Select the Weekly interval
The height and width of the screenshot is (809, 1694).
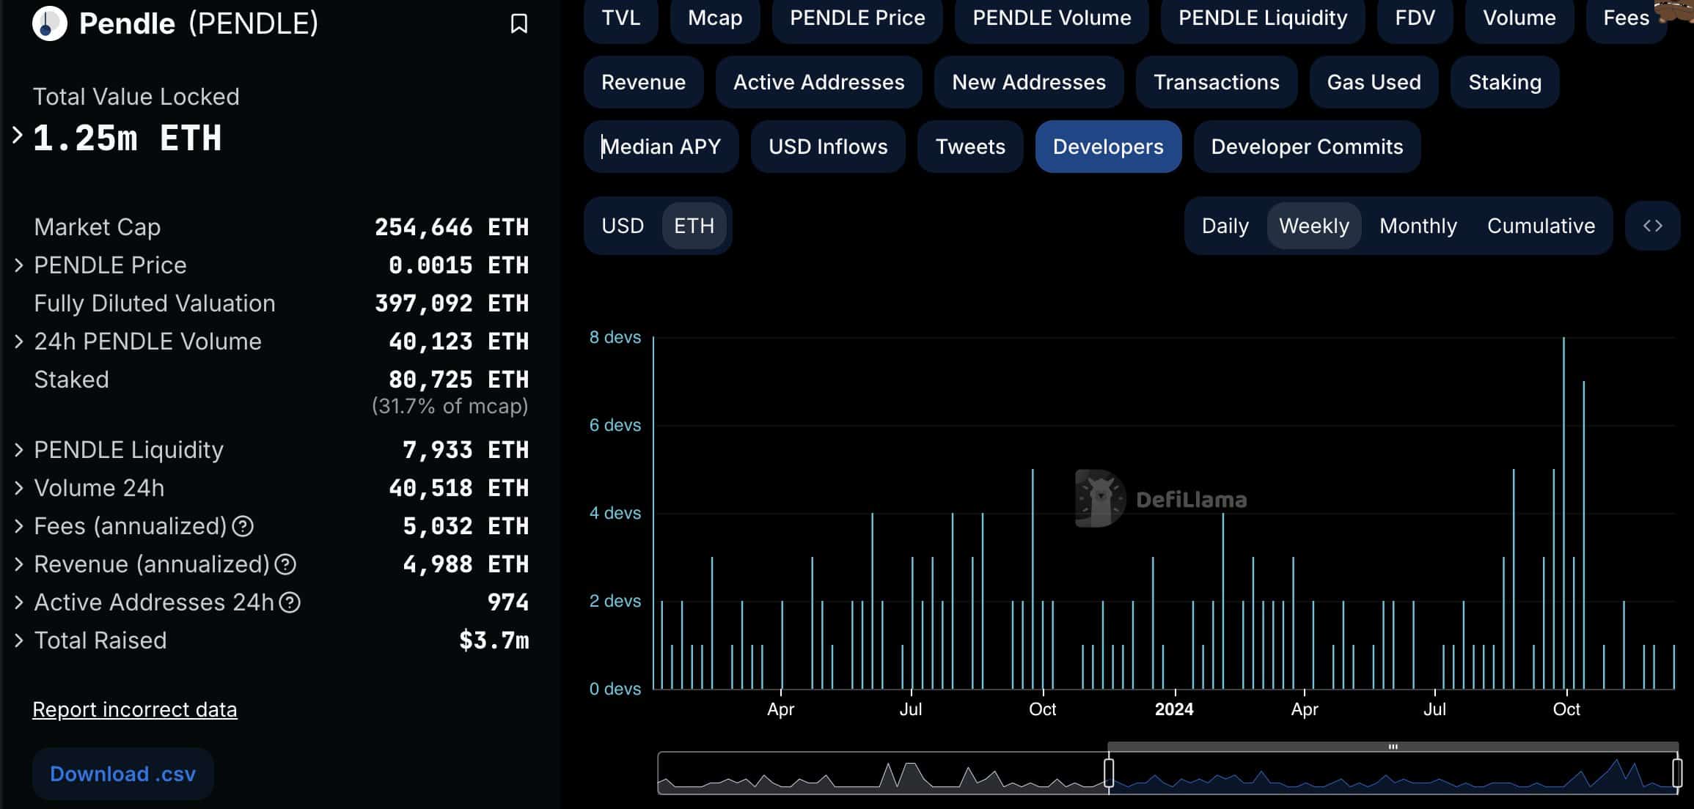pos(1314,226)
